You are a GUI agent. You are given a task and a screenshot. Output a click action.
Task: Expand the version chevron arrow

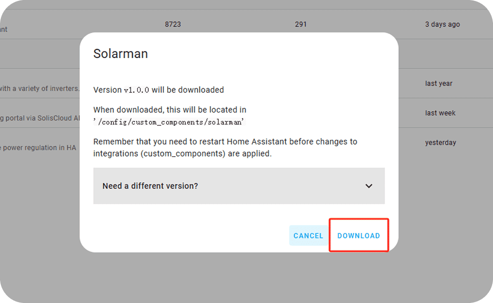click(x=369, y=186)
